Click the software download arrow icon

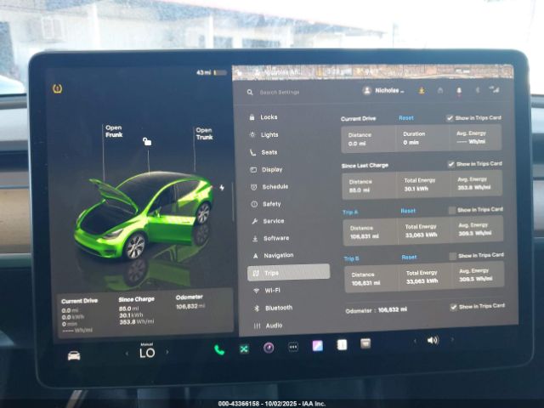point(422,91)
